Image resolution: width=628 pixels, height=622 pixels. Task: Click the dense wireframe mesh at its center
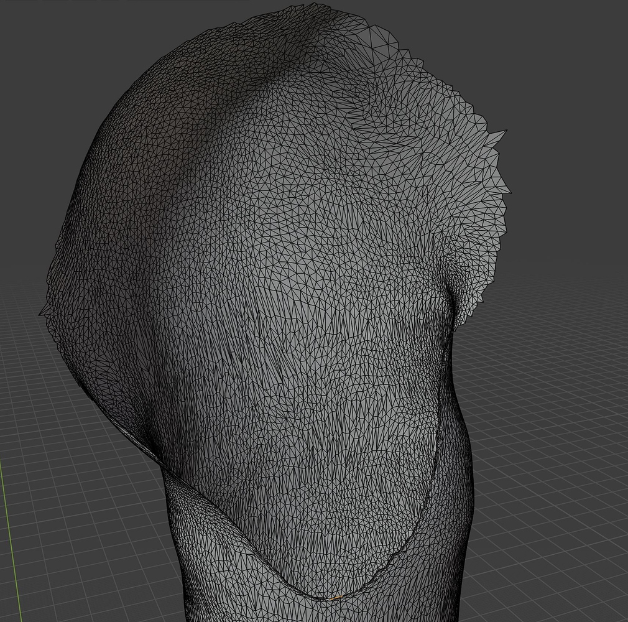(x=280, y=280)
